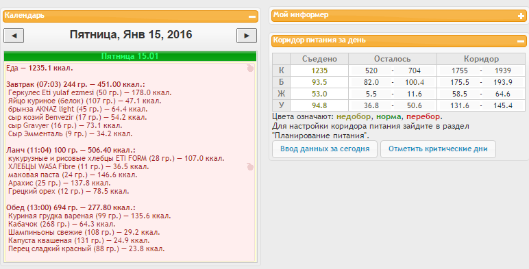This screenshot has height=269, width=529.
Task: Click Куриная грудка вареная entry
Action: point(89,216)
